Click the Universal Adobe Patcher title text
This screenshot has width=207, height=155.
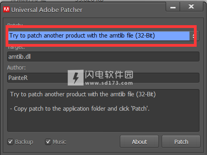click(47, 10)
